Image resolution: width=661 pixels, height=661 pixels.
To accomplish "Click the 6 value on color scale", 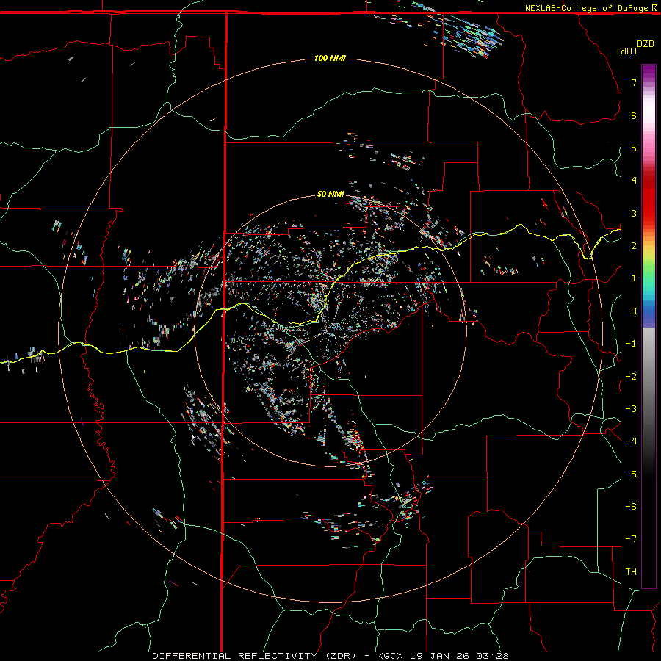I will point(634,115).
